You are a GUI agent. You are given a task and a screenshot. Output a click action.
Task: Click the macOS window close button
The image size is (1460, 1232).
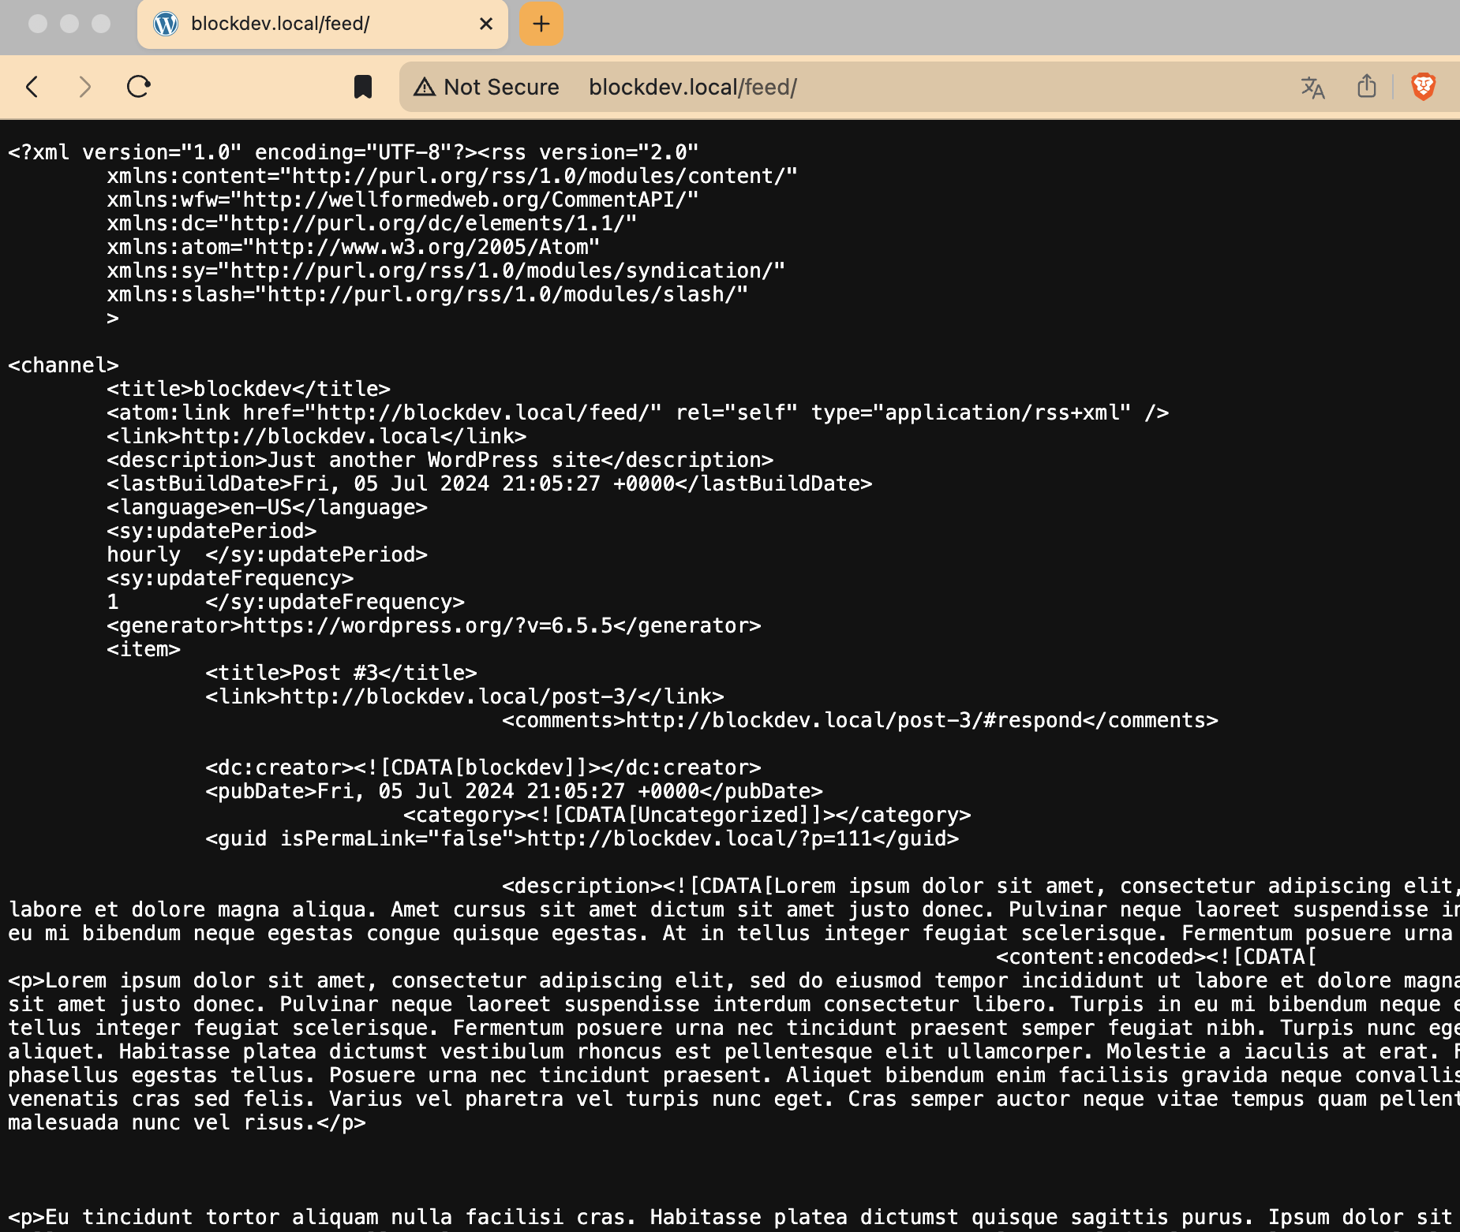point(38,24)
